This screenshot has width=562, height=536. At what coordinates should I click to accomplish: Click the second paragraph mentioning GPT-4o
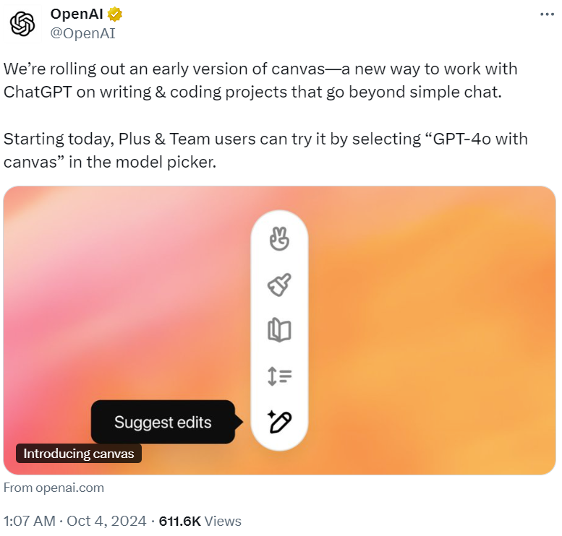(x=265, y=150)
